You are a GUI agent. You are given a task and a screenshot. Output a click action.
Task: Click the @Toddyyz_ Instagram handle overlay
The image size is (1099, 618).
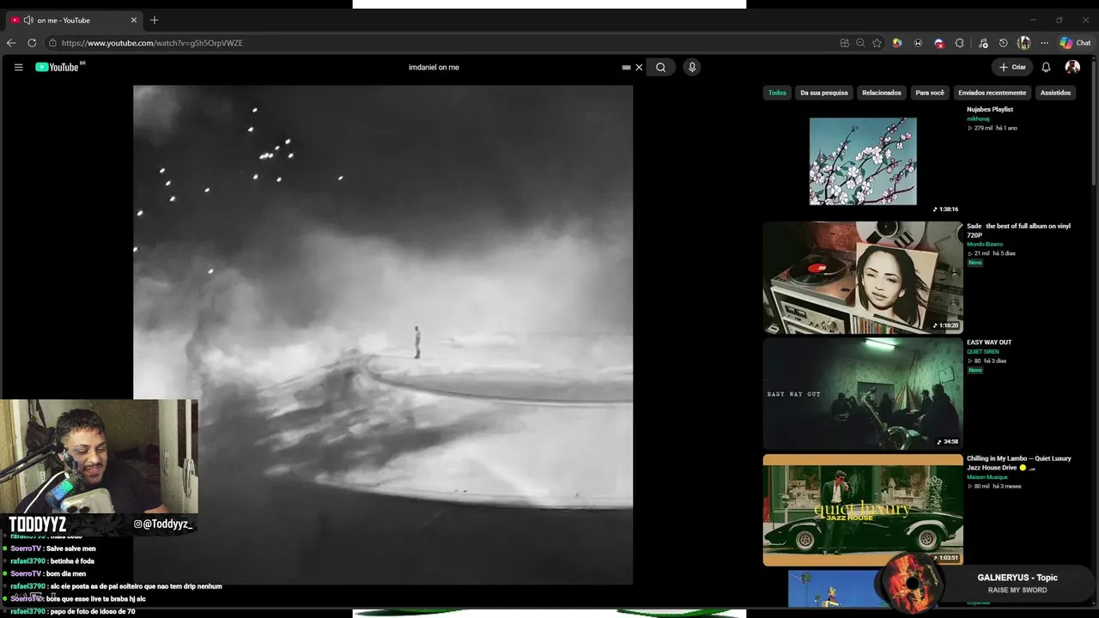tap(163, 524)
